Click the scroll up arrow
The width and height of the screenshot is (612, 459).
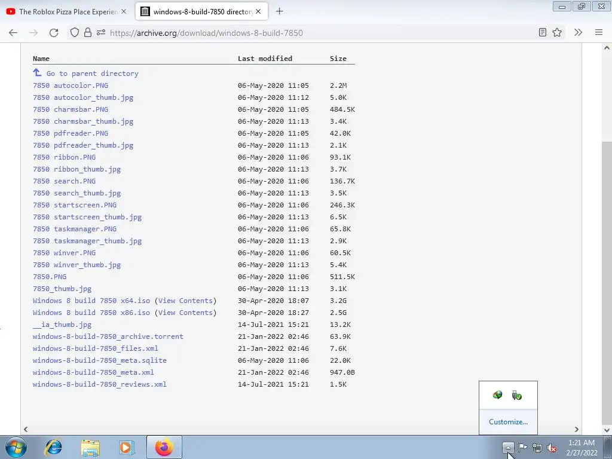click(x=607, y=48)
